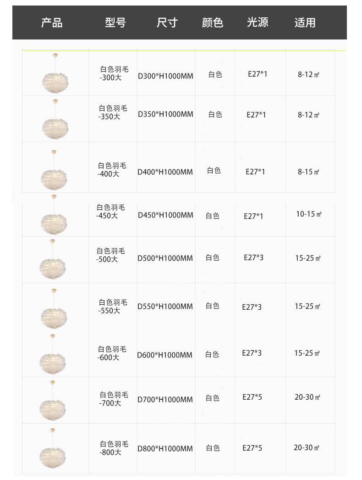This screenshot has height=480, width=362.
Task: Click the 10-15㎡ applicable area cell
Action: click(309, 214)
